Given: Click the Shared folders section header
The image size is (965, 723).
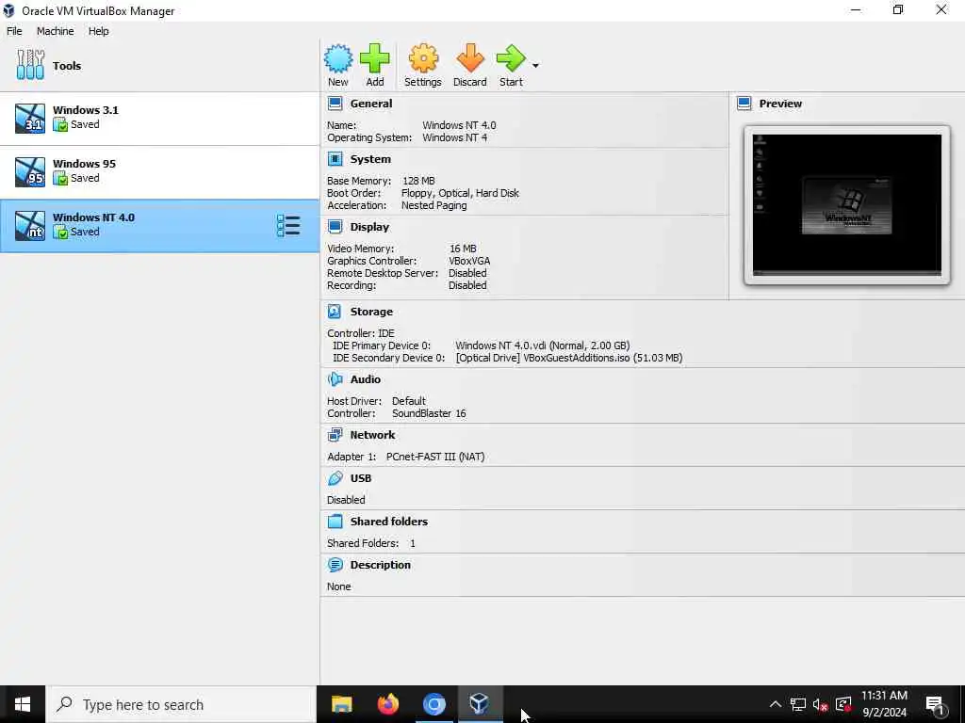Looking at the screenshot, I should click(389, 522).
